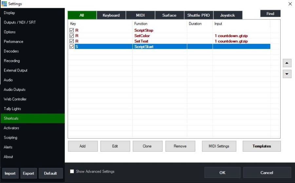Screen dimensions: 295x183
Task: Remove the selected shortcut
Action: (180, 146)
